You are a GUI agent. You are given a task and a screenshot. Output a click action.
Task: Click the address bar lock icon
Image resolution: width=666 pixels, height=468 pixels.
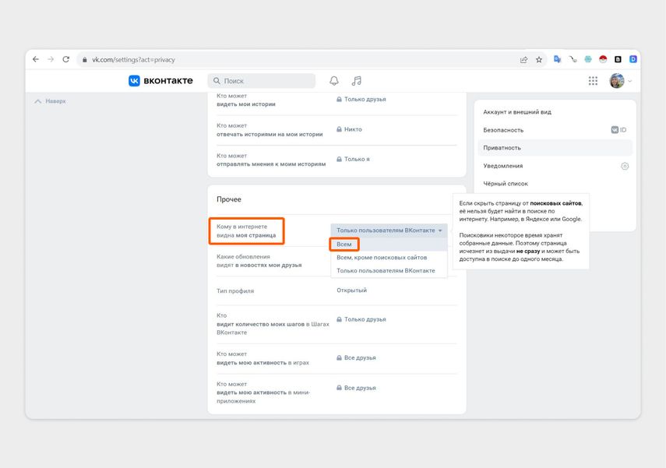coord(85,60)
